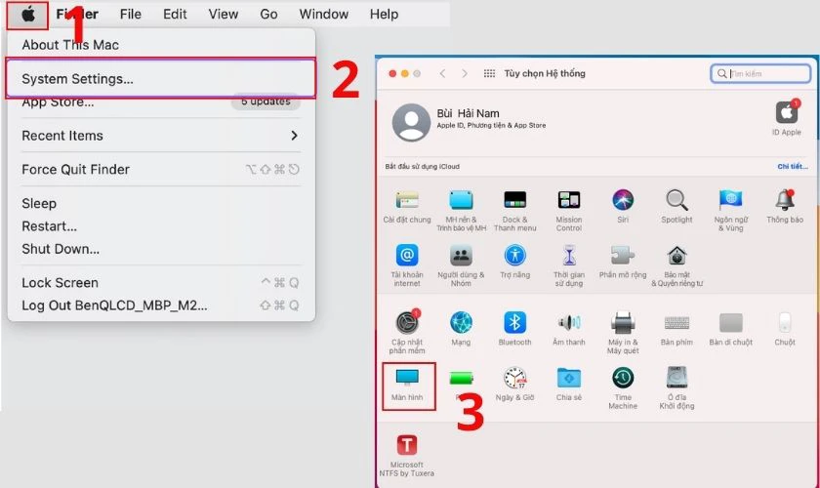Open Bàn di chuột trackpad preferences
Image resolution: width=820 pixels, height=488 pixels.
pyautogui.click(x=730, y=323)
